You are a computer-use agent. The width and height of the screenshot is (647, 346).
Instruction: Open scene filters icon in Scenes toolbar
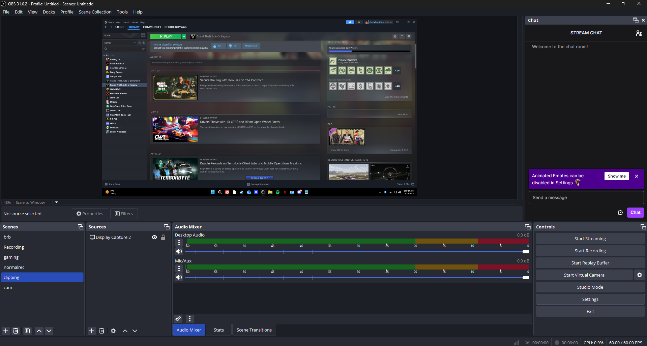27,331
